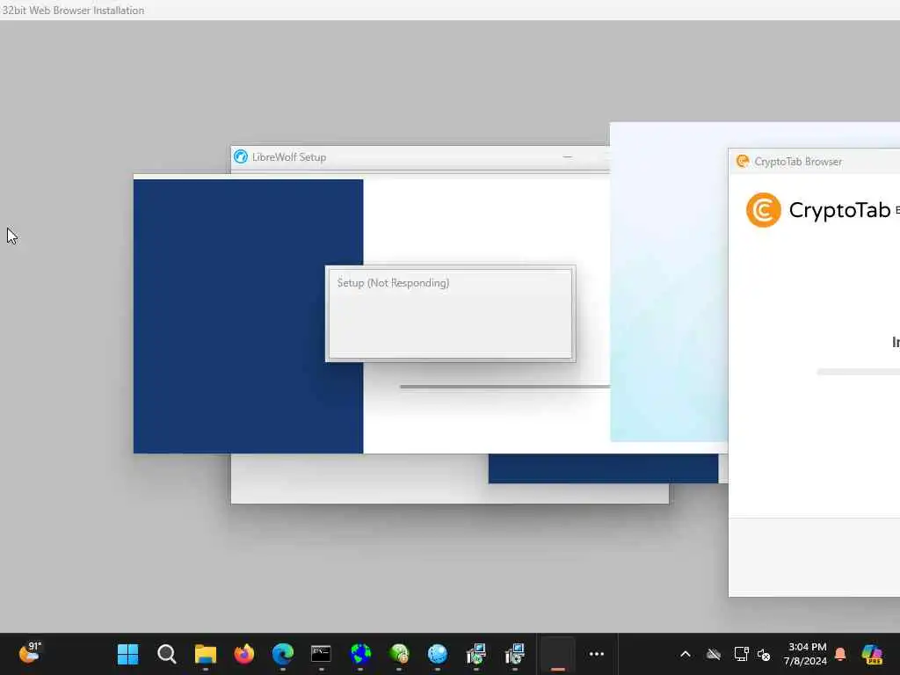Click the Setup (Not Responding) dialog text
The width and height of the screenshot is (900, 675).
393,283
